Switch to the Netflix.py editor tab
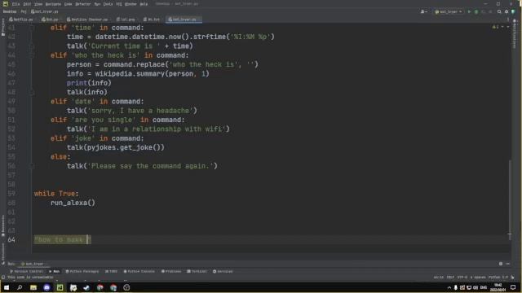 click(x=21, y=20)
